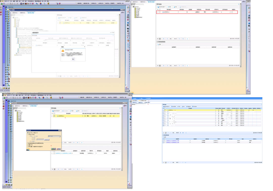Open the disabled combo box inside the bottom-left dialog
The width and height of the screenshot is (273, 191).
(x=54, y=136)
